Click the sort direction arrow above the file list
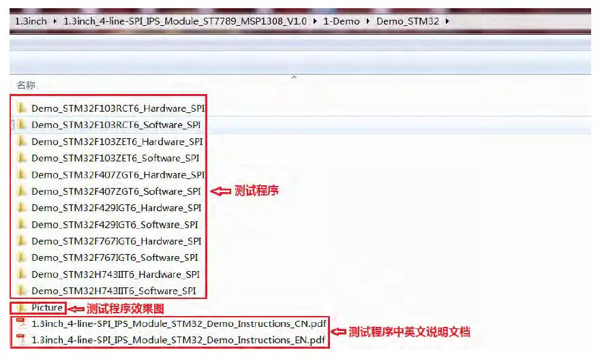600x363 pixels. click(x=294, y=77)
